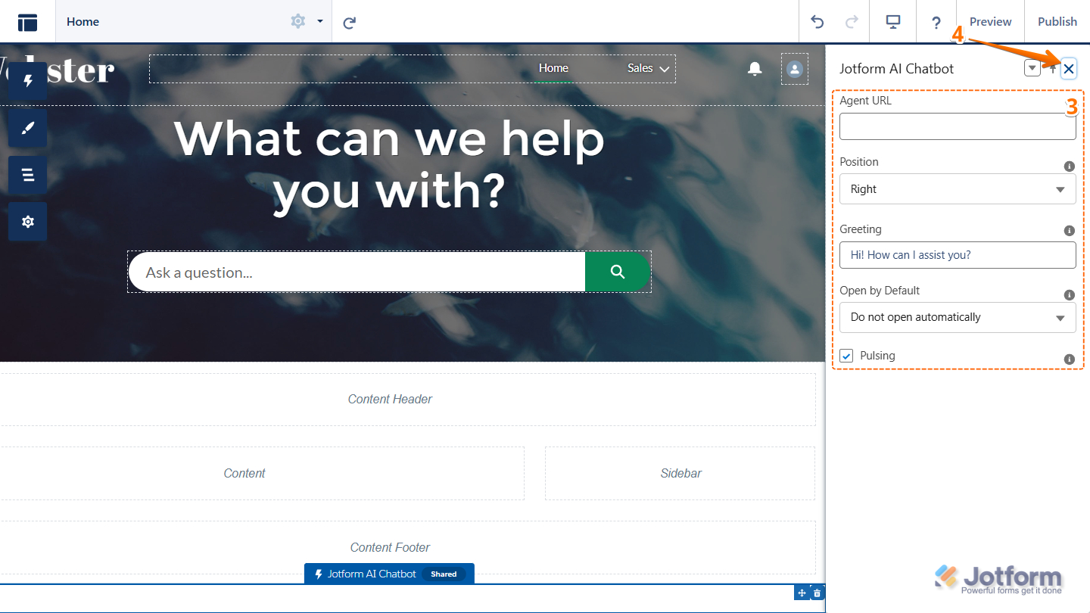Click the undo arrow icon
This screenshot has height=613, width=1090.
(817, 22)
